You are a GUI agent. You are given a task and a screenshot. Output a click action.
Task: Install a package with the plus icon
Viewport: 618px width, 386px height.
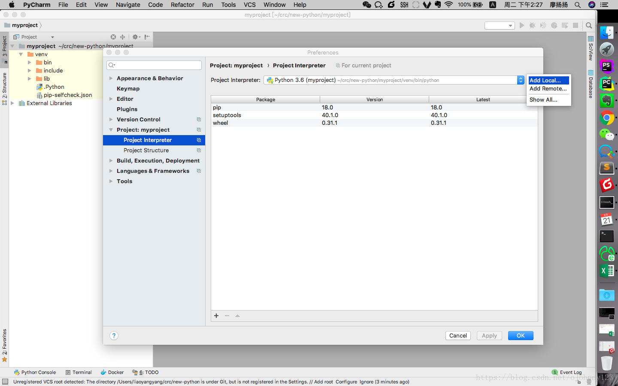(216, 316)
